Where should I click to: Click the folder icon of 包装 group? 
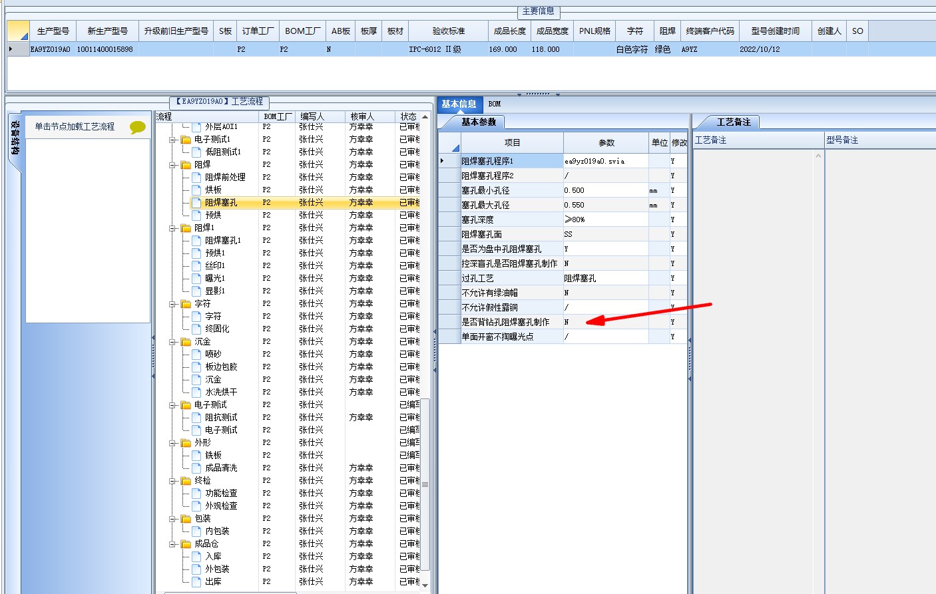pos(186,519)
